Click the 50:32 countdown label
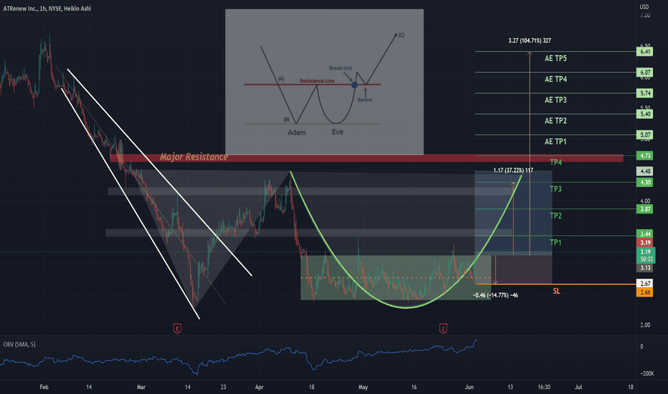This screenshot has width=668, height=394. 646,259
